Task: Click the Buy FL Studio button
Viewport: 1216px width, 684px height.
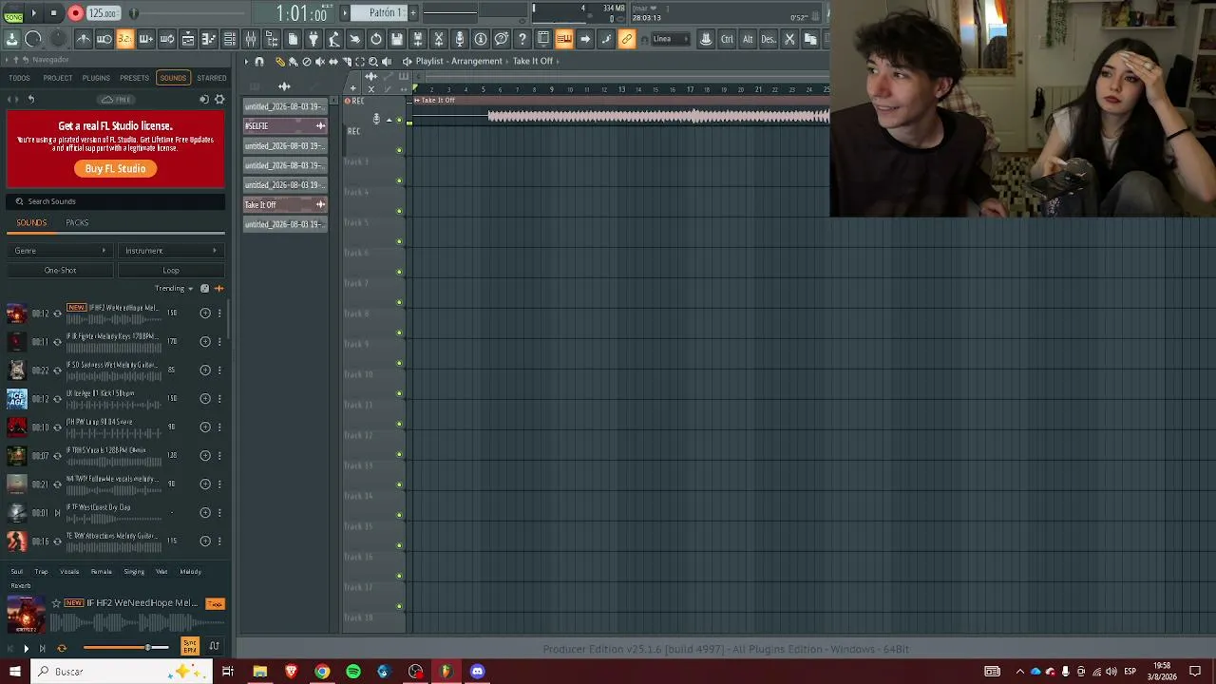Action: coord(116,169)
